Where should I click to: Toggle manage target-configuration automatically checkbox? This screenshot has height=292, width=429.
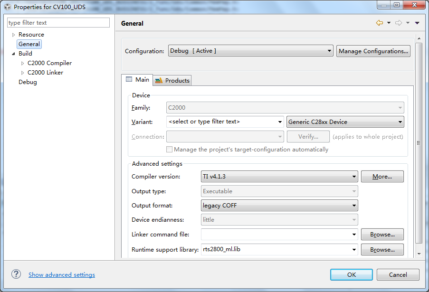[170, 150]
